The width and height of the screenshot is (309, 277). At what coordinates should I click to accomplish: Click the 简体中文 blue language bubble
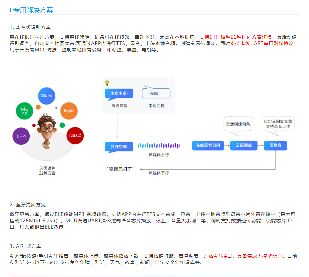tap(47, 96)
